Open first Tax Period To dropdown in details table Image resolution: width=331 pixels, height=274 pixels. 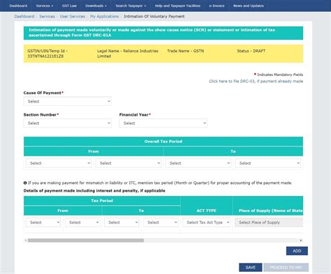(122, 222)
